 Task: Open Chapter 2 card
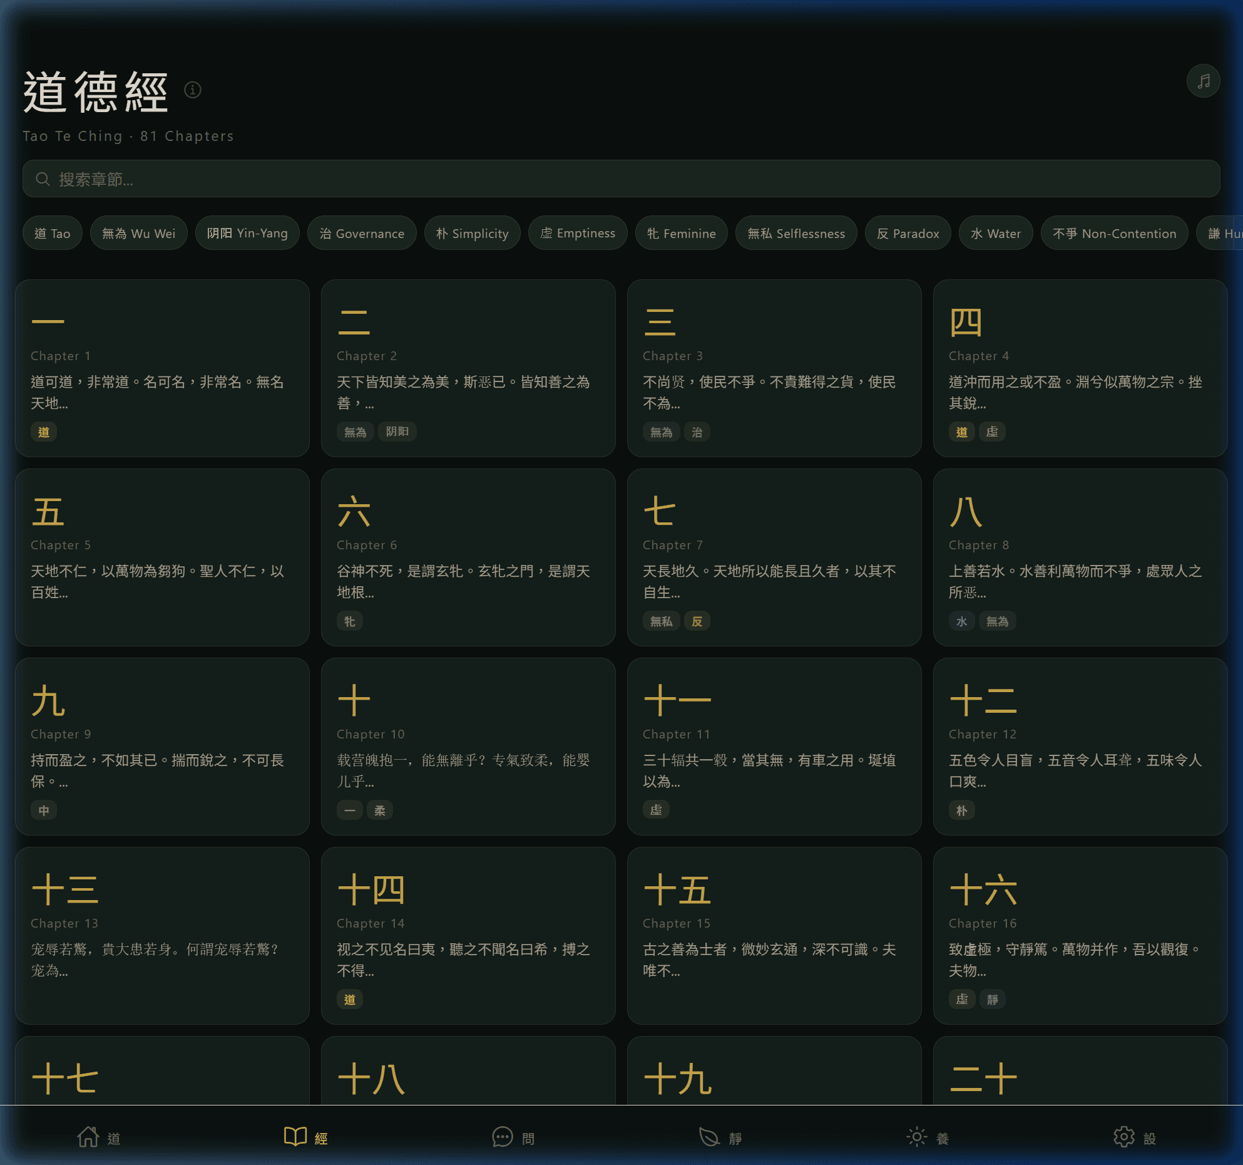click(x=468, y=368)
